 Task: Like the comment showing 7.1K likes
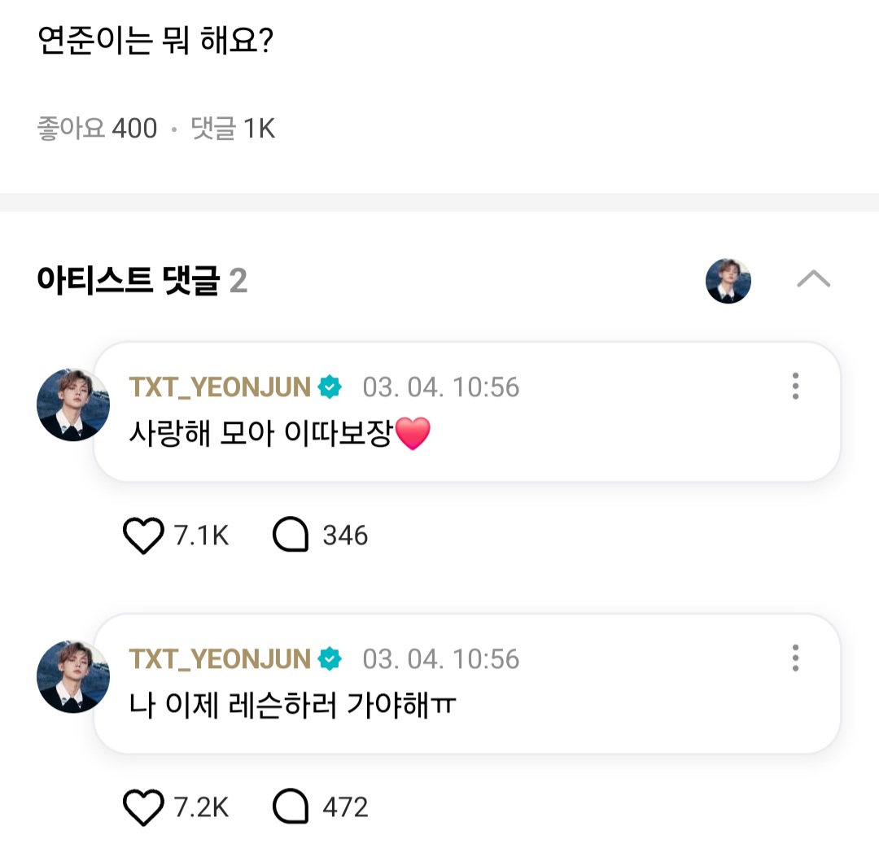[144, 536]
